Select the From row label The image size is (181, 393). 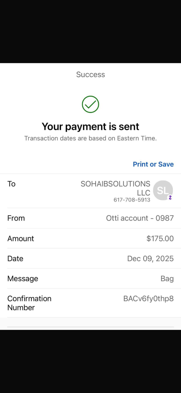pyautogui.click(x=16, y=218)
